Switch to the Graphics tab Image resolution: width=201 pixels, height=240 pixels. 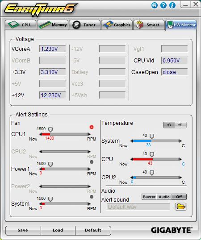coord(117,25)
